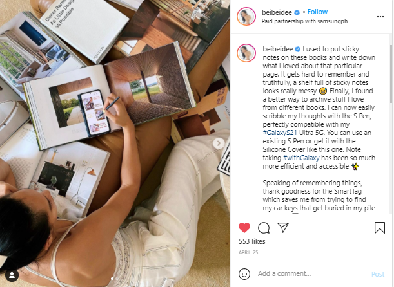The height and width of the screenshot is (287, 394).
Task: Click the blue verified badge in header
Action: (297, 12)
